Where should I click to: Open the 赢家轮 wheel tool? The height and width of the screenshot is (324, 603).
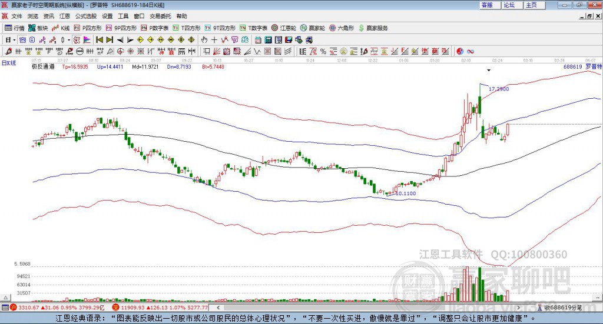[x=313, y=28]
